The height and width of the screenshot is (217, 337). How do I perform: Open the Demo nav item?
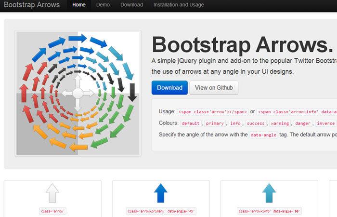click(103, 5)
